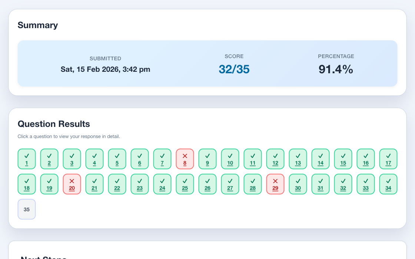Click the submission date text

pos(105,69)
